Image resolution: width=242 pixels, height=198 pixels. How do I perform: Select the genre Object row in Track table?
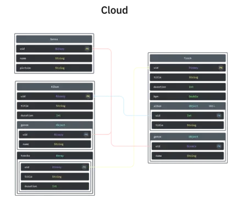(188, 137)
